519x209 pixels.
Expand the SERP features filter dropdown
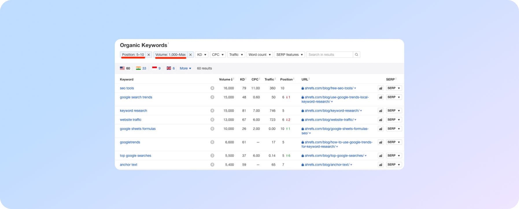pos(289,55)
